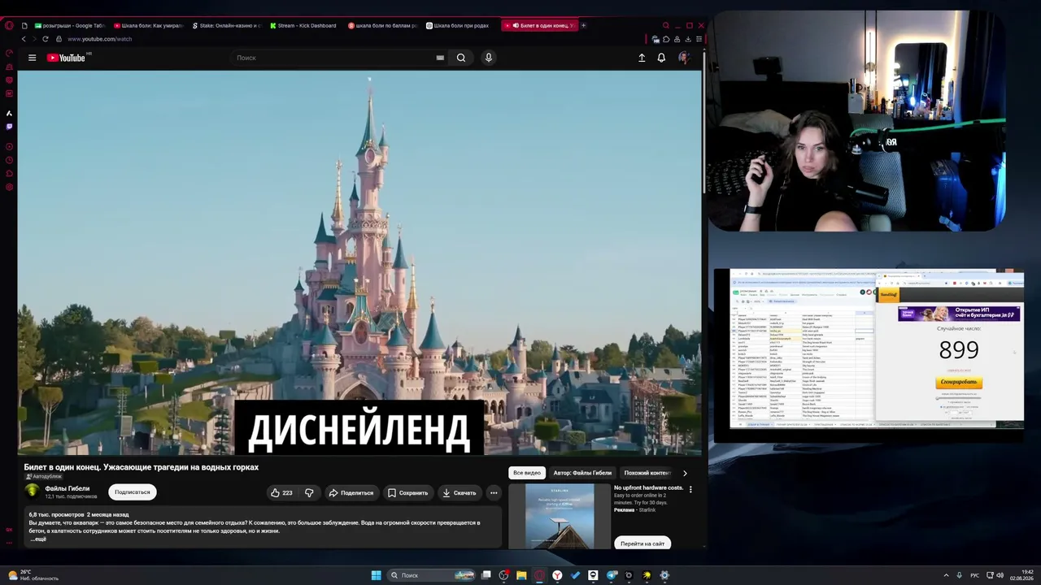This screenshot has width=1041, height=585.
Task: Subscribe with the Подписаться button
Action: tap(133, 492)
